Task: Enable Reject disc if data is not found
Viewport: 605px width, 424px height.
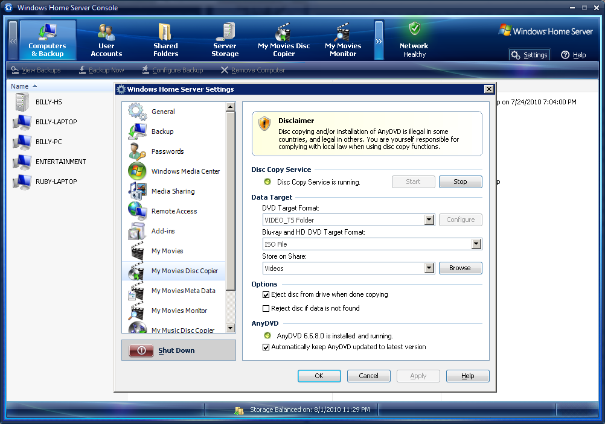Action: (x=266, y=308)
